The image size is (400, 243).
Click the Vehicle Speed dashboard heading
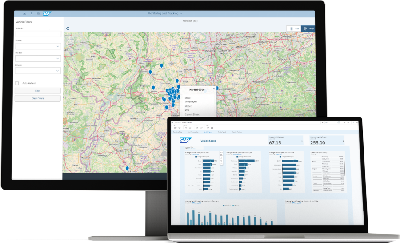208,141
